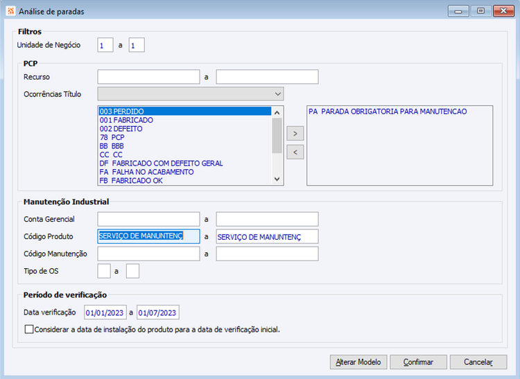Focus the initial Unidade de Negócio field

click(x=105, y=45)
